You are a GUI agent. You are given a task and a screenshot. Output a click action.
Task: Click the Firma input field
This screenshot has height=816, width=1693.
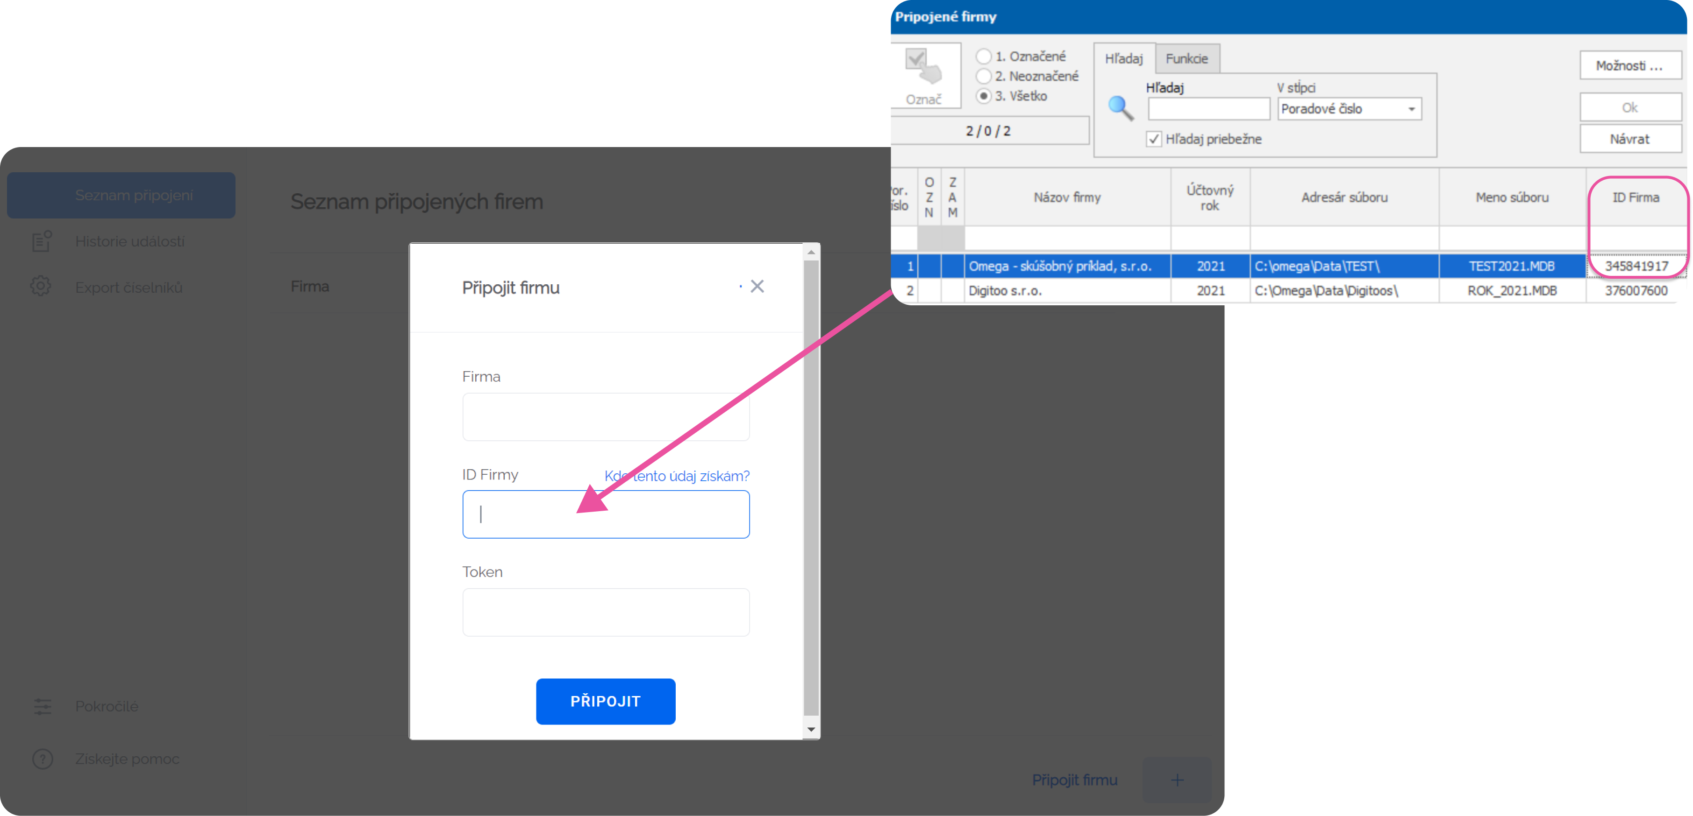(605, 417)
